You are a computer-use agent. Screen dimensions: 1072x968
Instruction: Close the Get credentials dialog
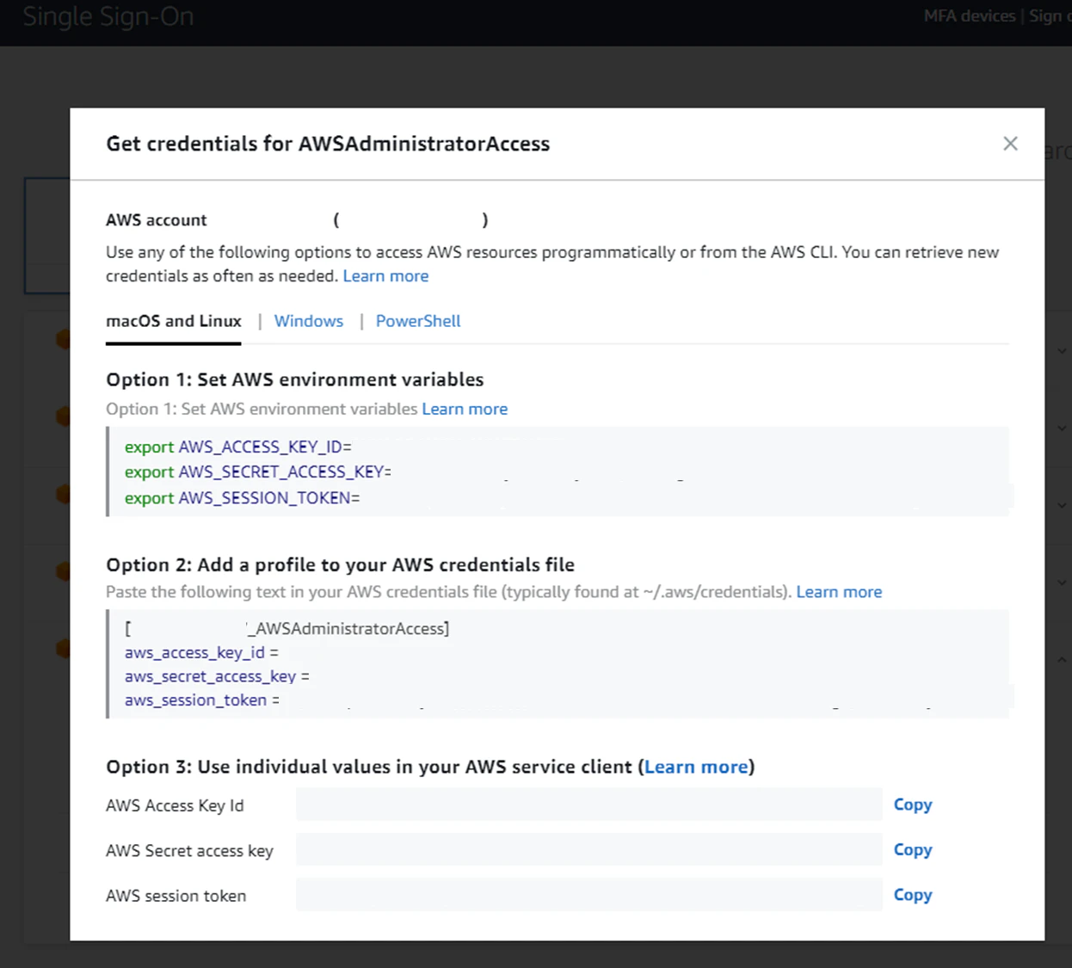pyautogui.click(x=1010, y=144)
